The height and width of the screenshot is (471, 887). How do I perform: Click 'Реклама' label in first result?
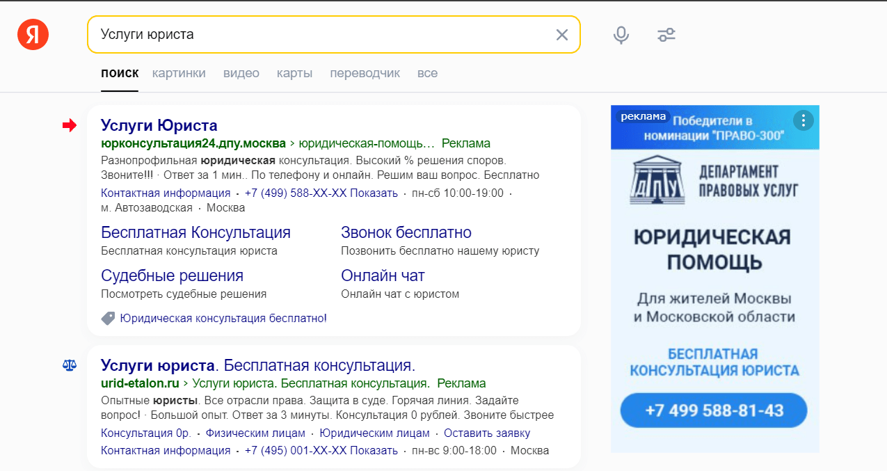466,143
